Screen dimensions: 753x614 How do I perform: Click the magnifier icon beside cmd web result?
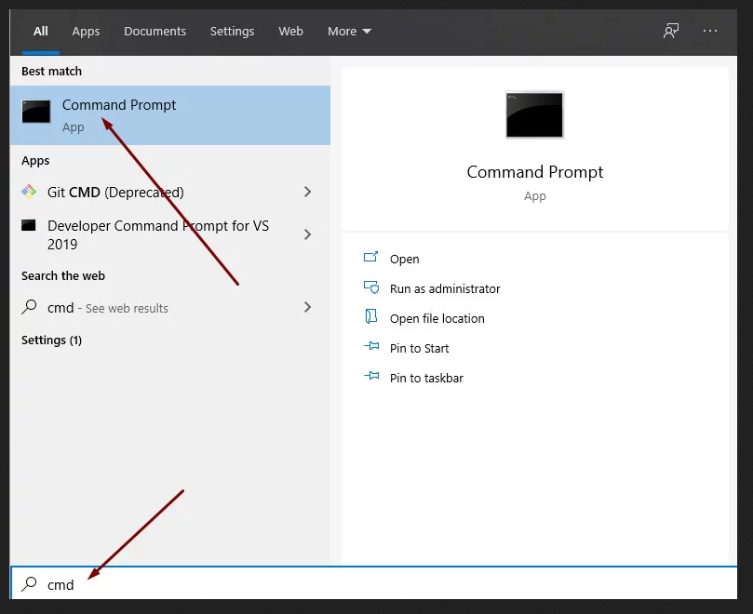(x=29, y=307)
